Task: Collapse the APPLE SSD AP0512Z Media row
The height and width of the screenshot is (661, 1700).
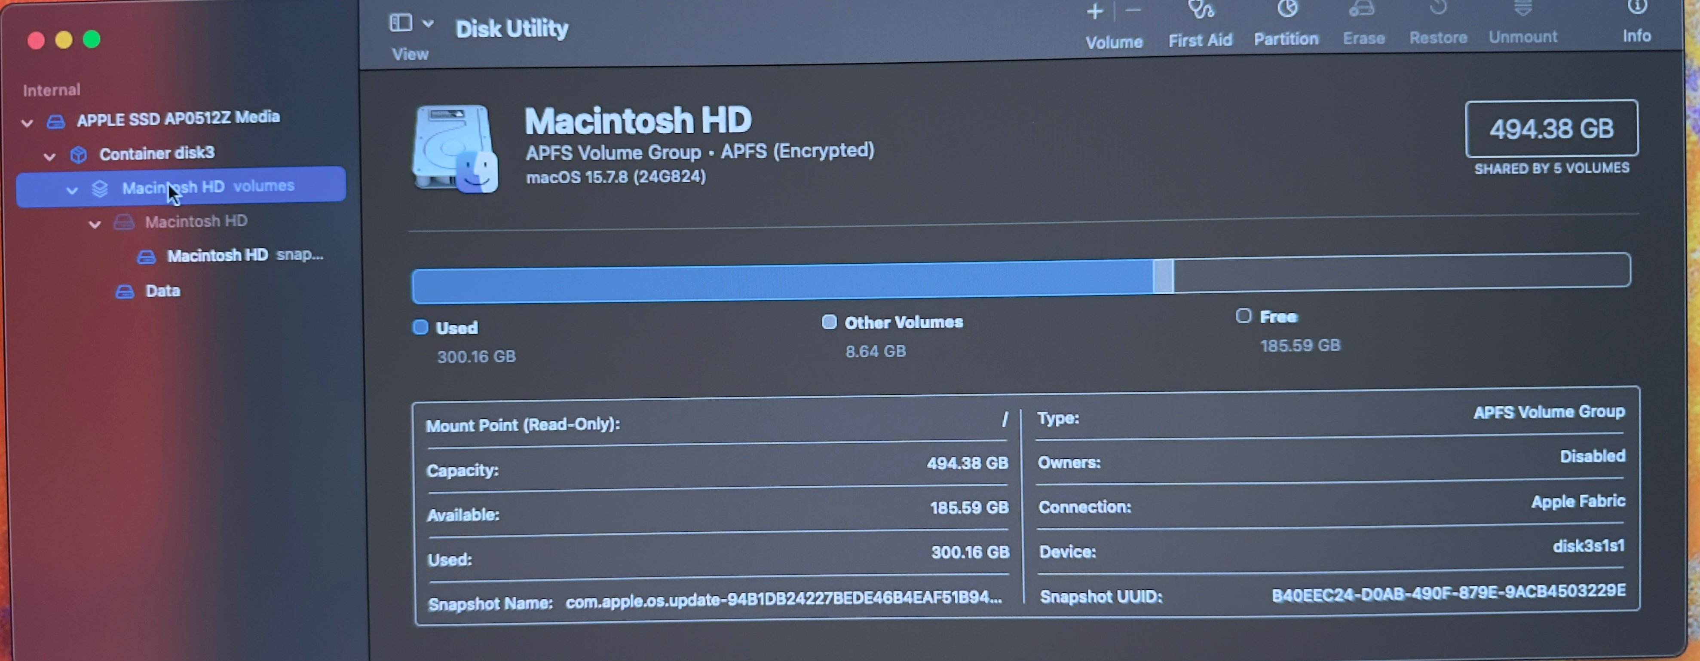Action: pos(27,123)
